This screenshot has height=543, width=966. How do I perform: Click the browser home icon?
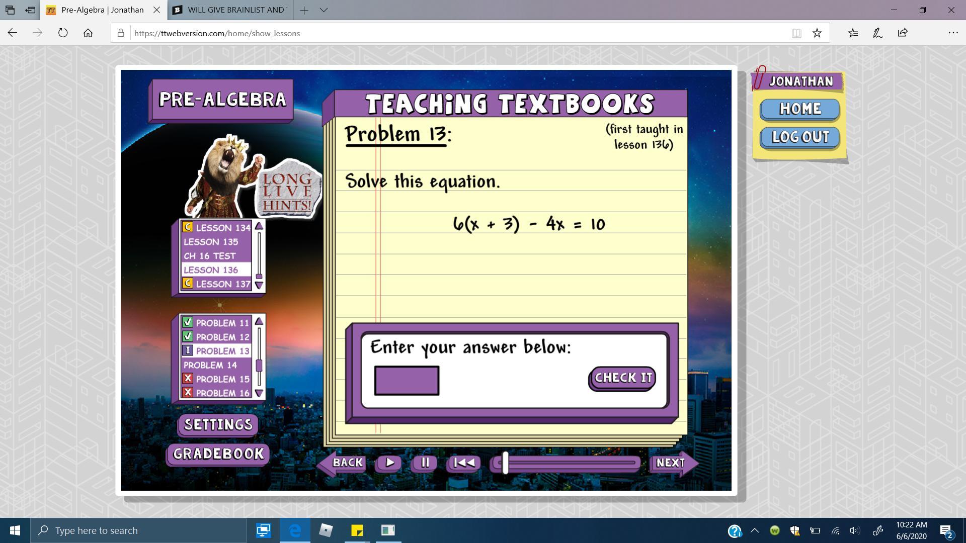pyautogui.click(x=88, y=33)
